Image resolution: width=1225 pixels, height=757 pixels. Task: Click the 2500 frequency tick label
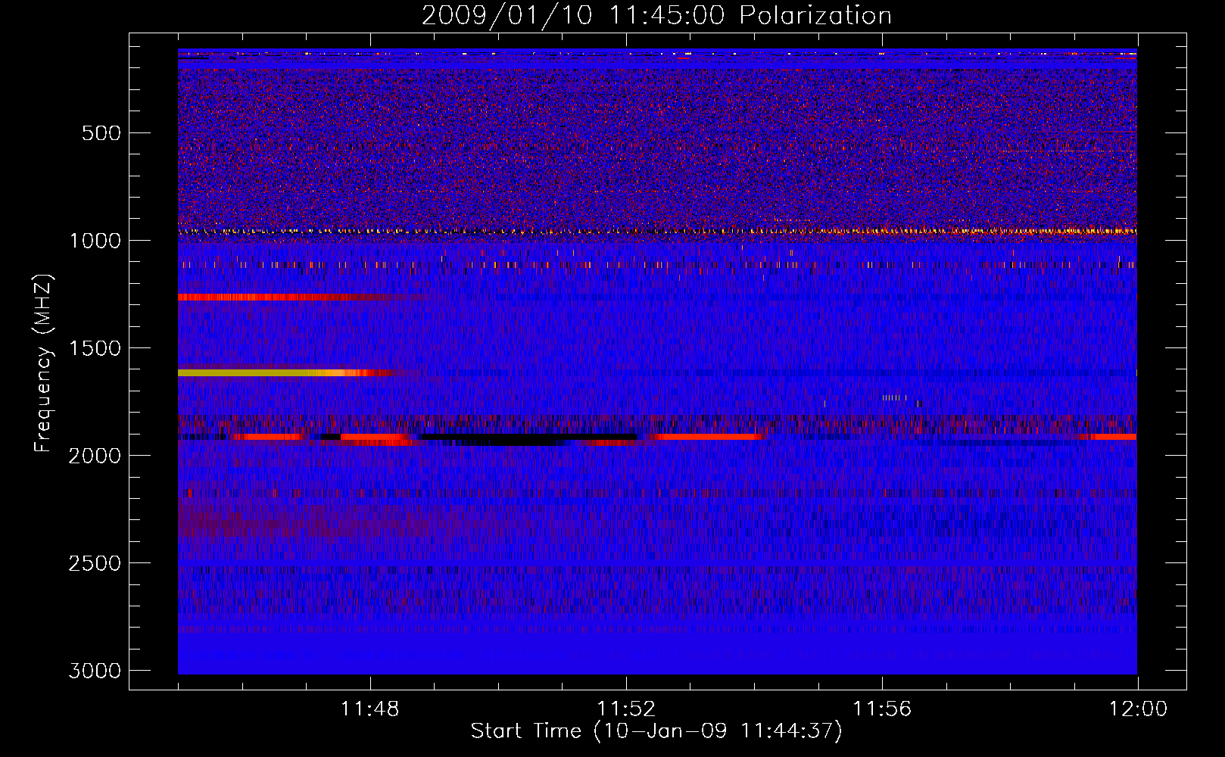click(95, 563)
